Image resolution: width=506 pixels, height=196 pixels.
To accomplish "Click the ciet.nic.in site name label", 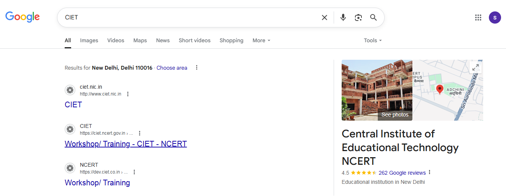I will pos(91,87).
